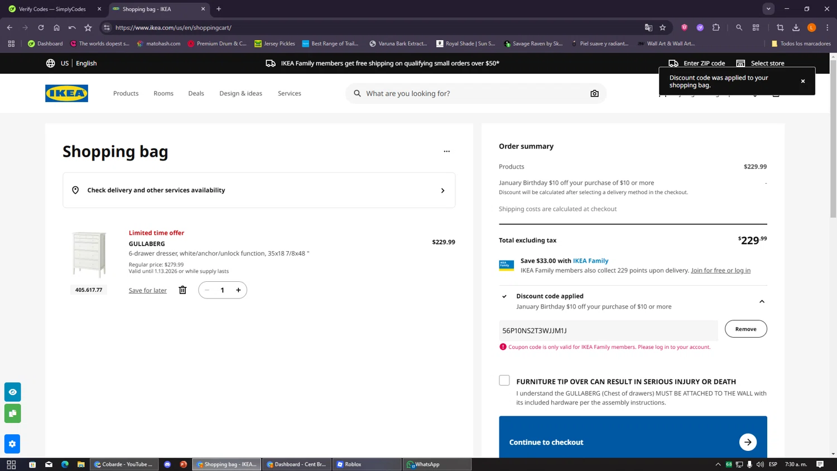Open the Deals menu
This screenshot has width=837, height=471.
pos(196,93)
